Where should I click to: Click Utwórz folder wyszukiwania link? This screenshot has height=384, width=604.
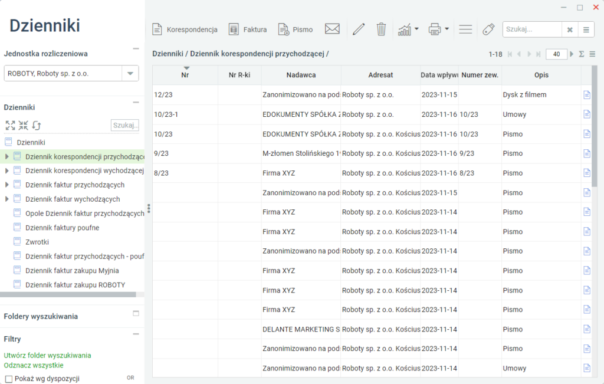click(x=47, y=355)
